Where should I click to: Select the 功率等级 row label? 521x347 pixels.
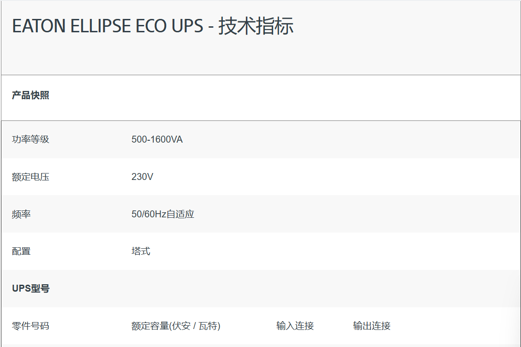(30, 139)
